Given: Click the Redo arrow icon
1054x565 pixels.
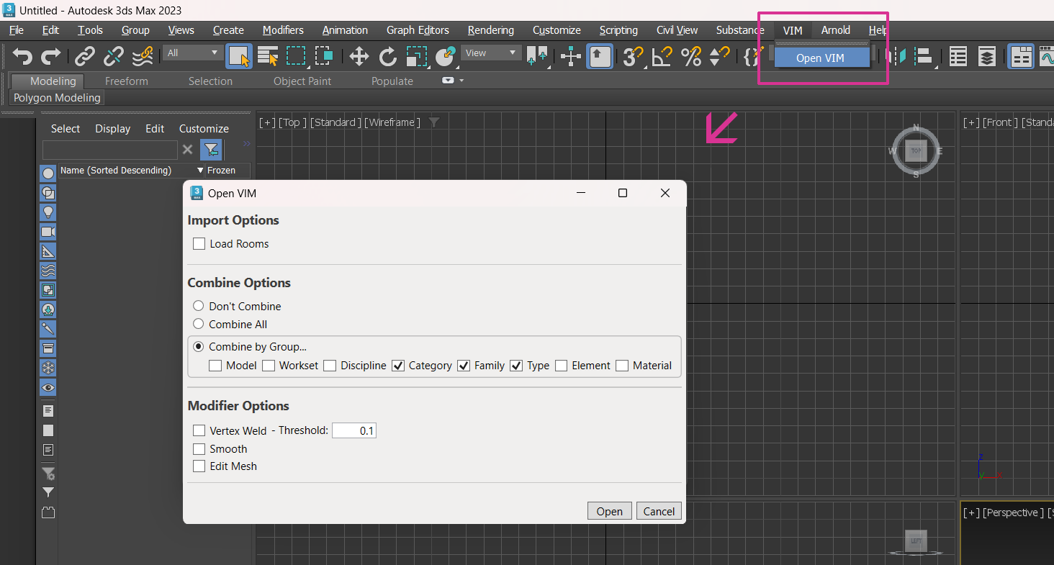Looking at the screenshot, I should coord(51,56).
